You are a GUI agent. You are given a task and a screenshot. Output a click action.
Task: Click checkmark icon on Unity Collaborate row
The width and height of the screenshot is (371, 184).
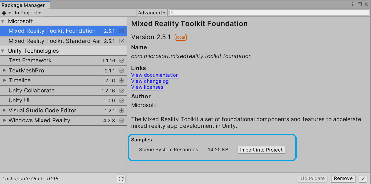(x=122, y=91)
